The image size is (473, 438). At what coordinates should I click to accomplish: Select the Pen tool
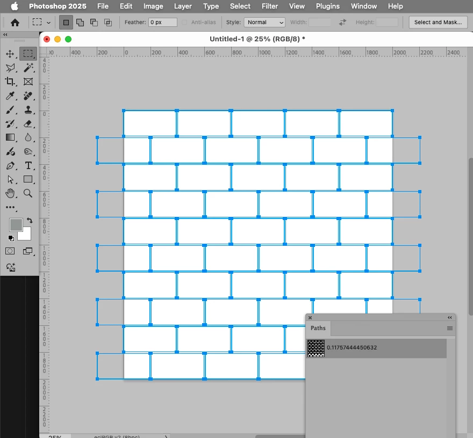tap(10, 166)
